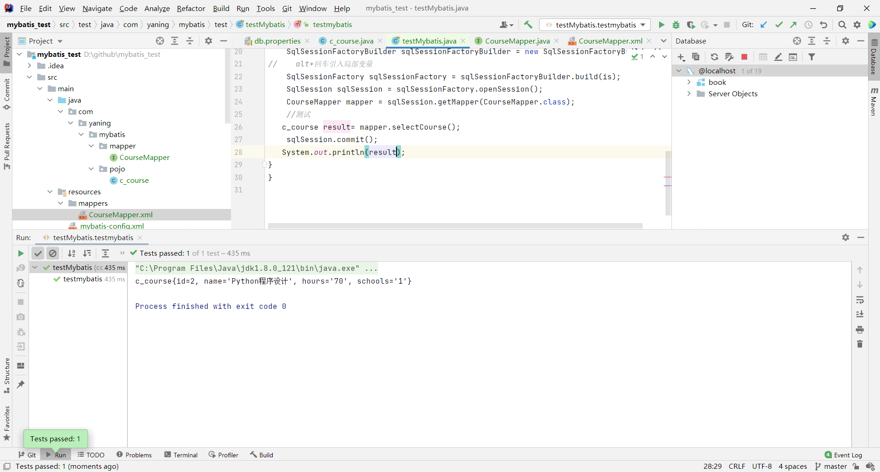Expand the book schema in Database
880x472 pixels.
[689, 82]
